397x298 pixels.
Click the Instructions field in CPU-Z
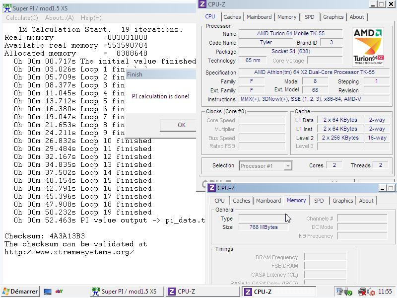[x=314, y=99]
